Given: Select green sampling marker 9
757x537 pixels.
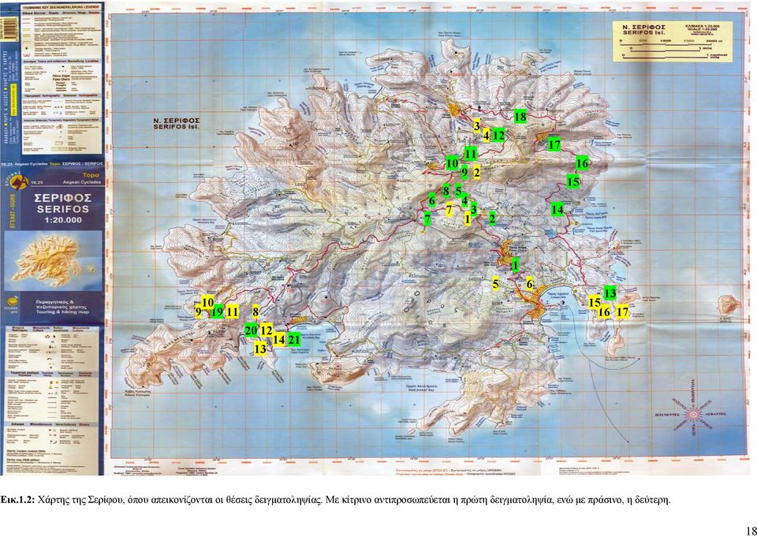Looking at the screenshot, I should pyautogui.click(x=464, y=171).
